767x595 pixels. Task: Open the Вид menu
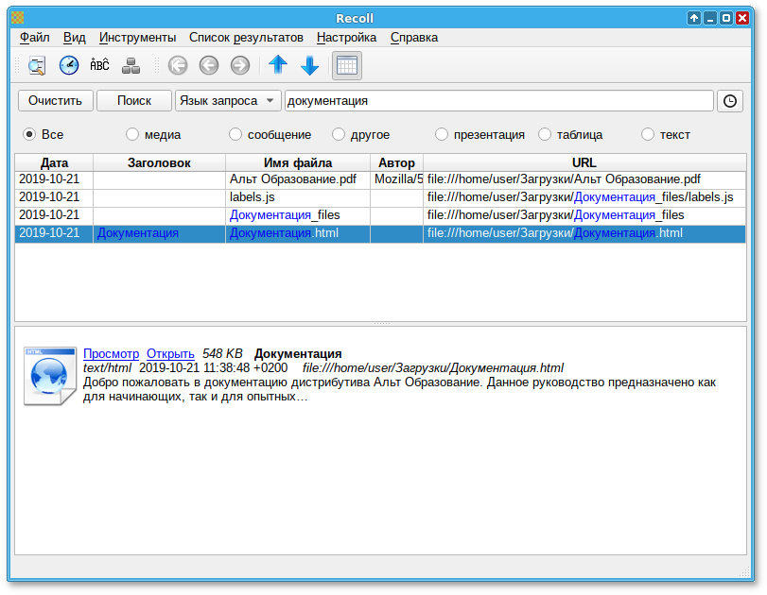pos(75,38)
